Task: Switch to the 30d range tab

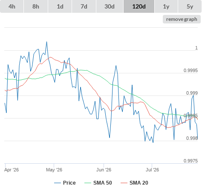Action: point(110,6)
